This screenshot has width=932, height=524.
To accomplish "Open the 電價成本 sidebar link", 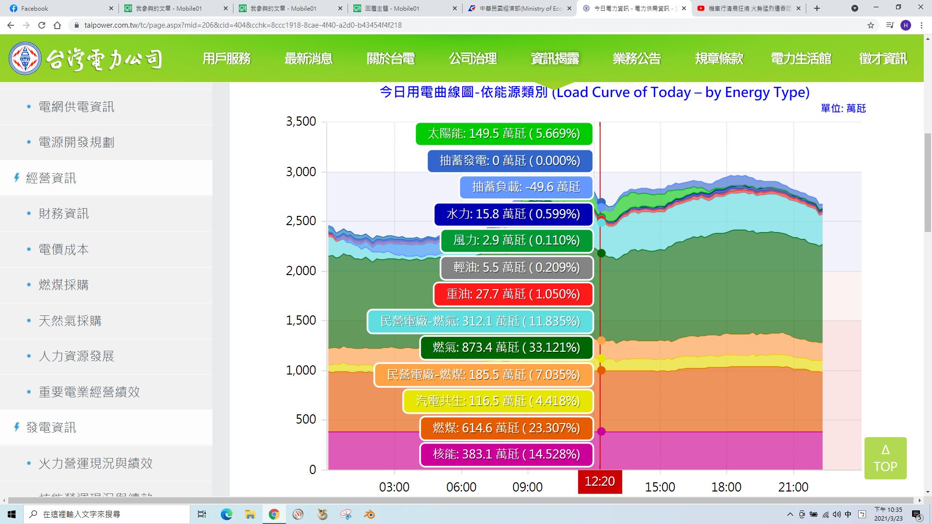I will [64, 249].
